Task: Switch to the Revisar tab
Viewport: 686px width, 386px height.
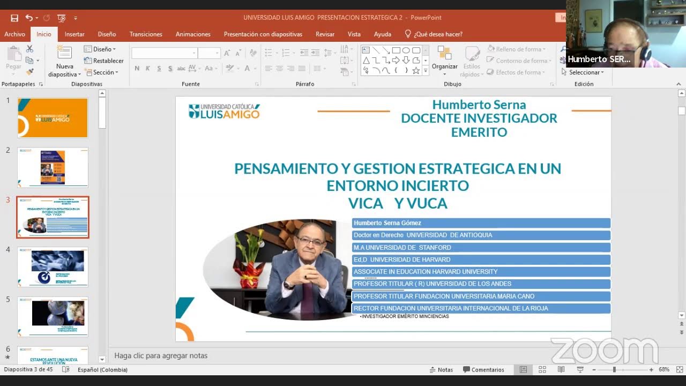Action: 325,34
